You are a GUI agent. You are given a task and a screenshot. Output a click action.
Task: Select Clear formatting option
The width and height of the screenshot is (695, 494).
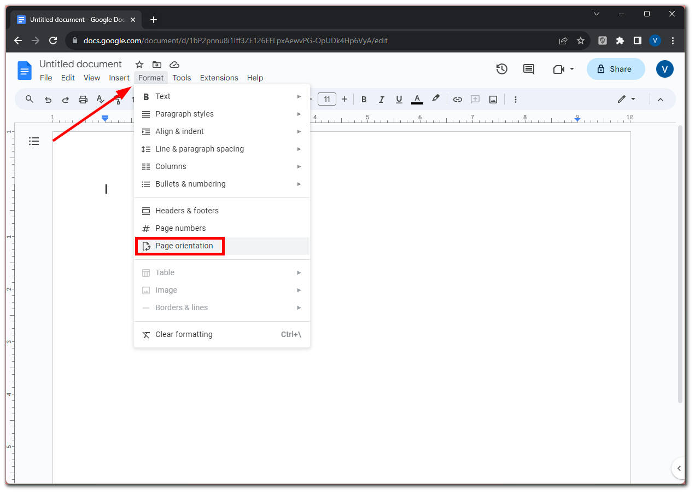(x=222, y=334)
